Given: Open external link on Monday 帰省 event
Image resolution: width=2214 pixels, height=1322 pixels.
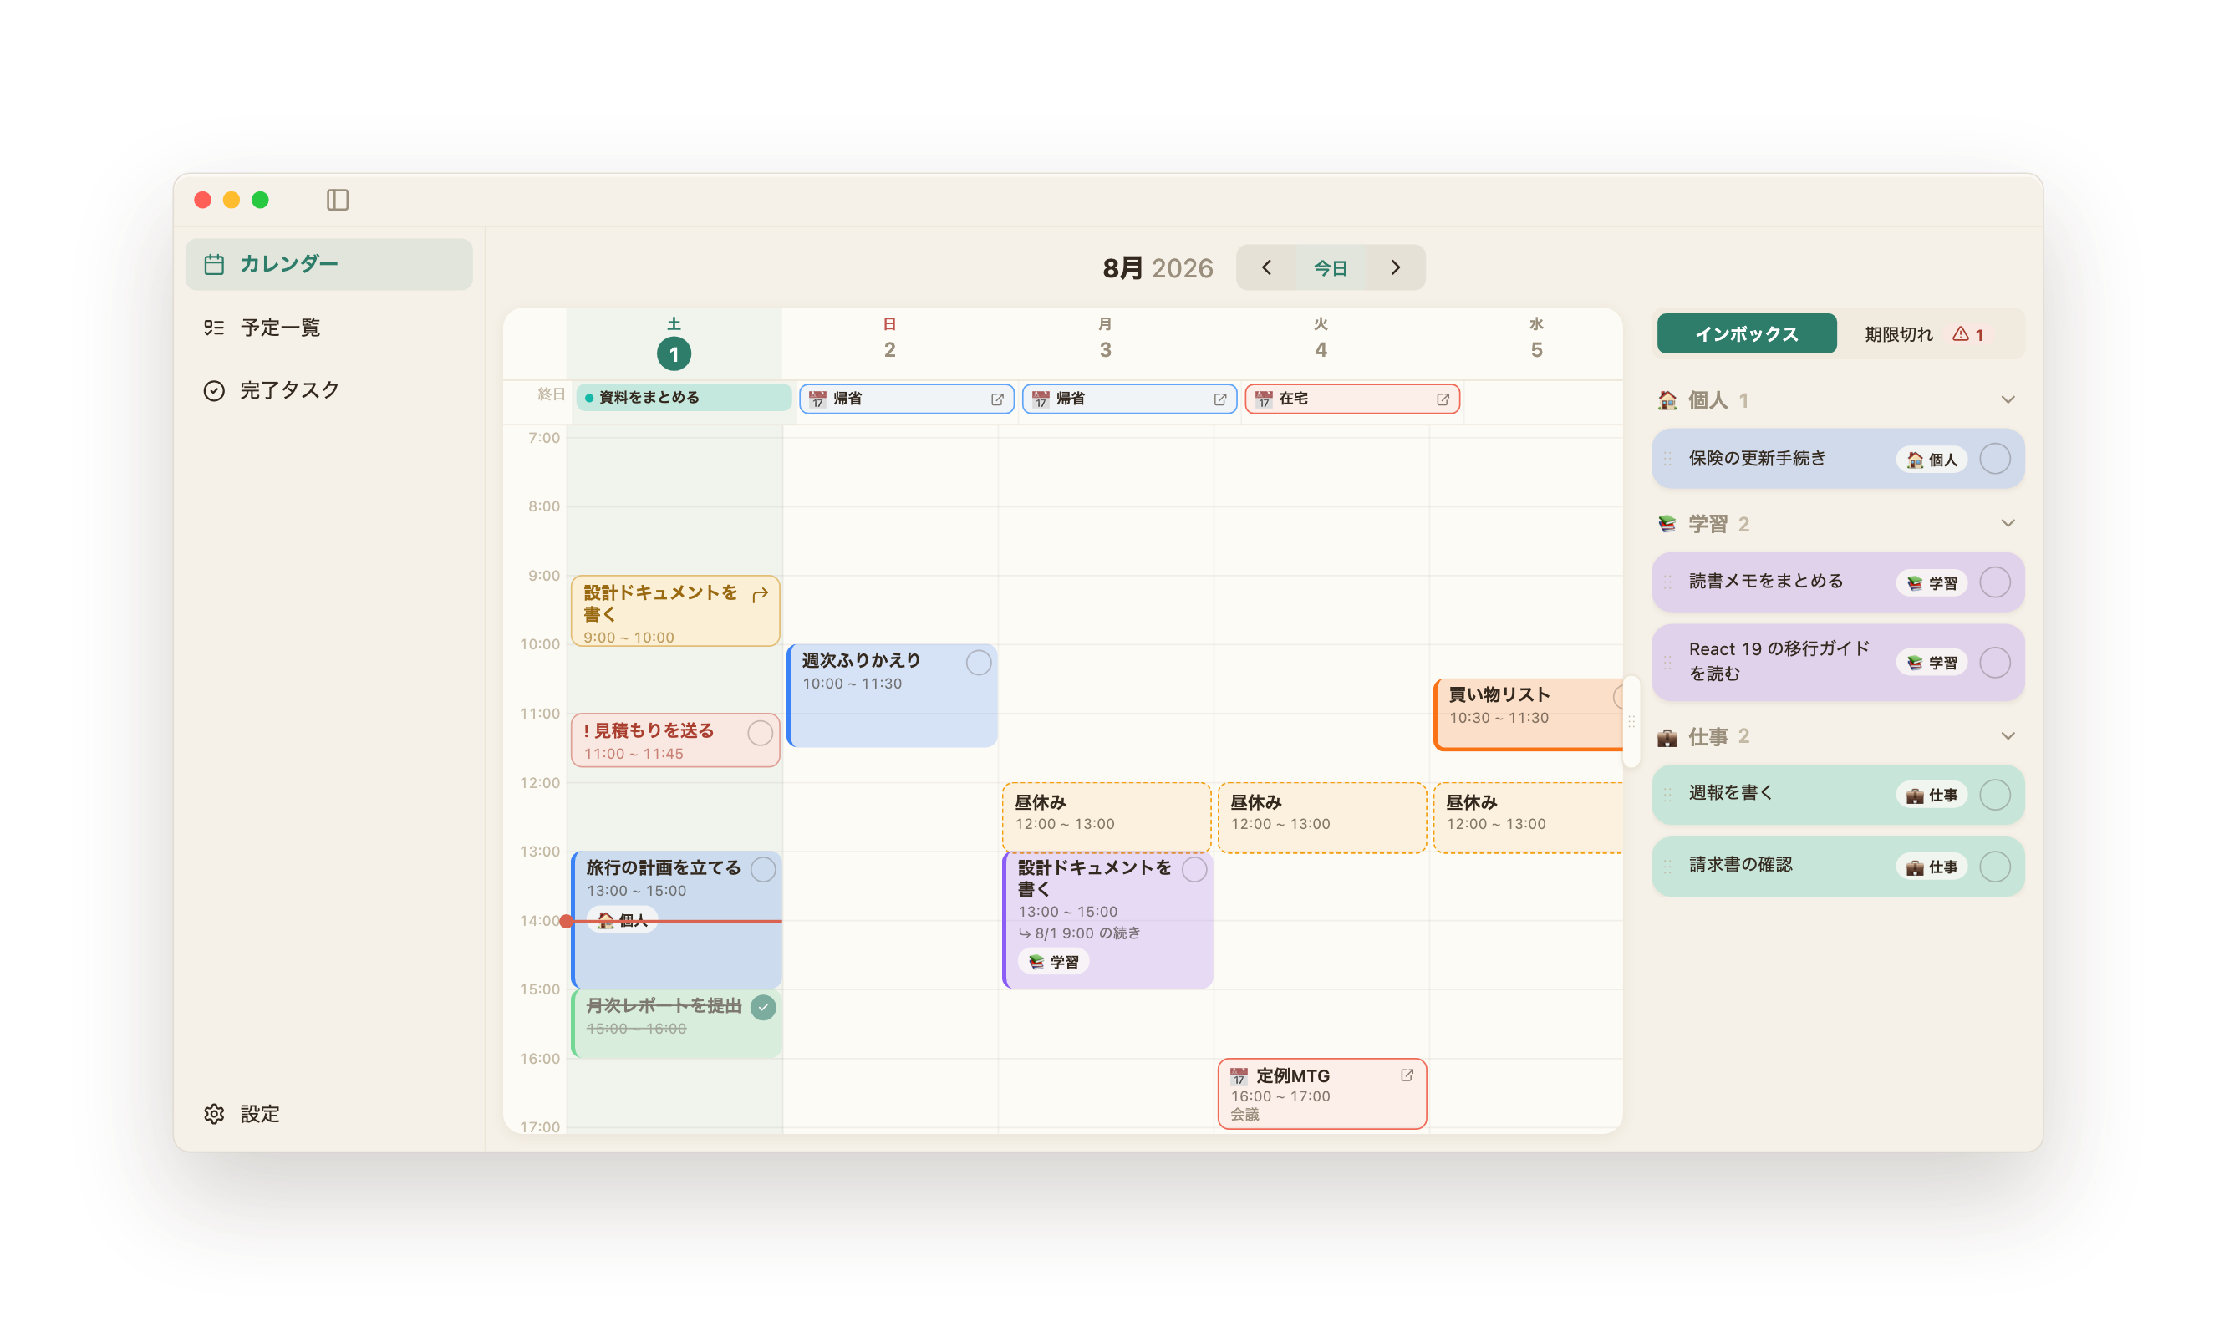Looking at the screenshot, I should click(1219, 399).
